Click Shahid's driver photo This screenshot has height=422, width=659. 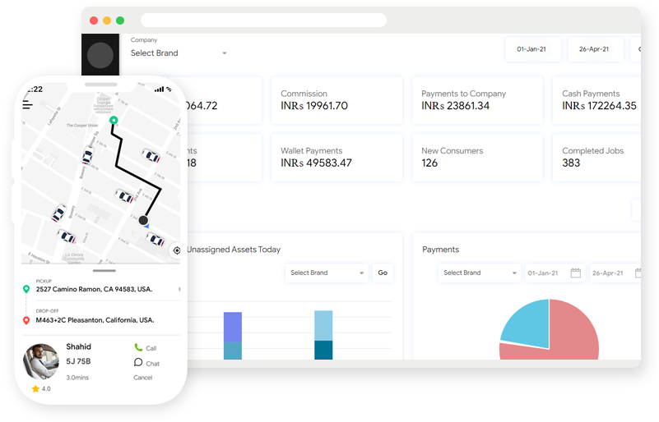click(x=41, y=361)
